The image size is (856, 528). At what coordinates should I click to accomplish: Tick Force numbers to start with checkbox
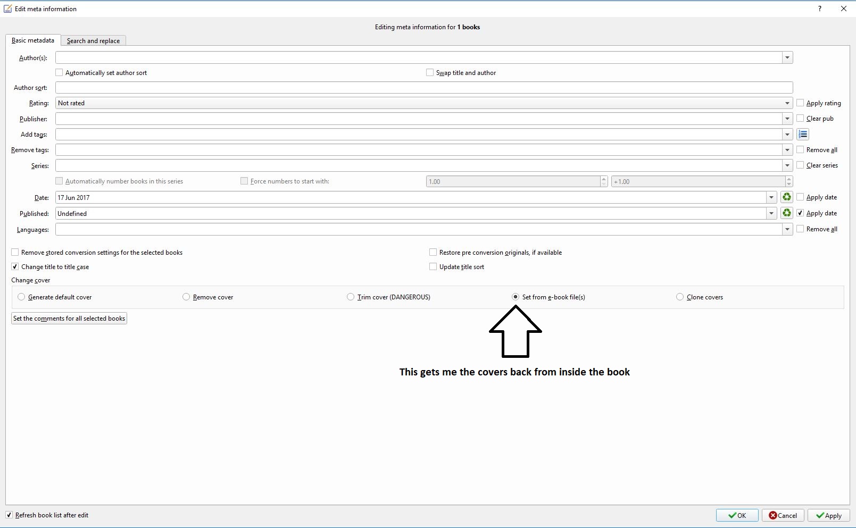pos(244,181)
